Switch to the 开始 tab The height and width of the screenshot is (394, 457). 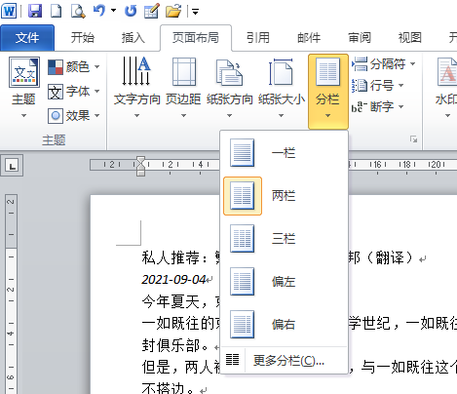(83, 38)
